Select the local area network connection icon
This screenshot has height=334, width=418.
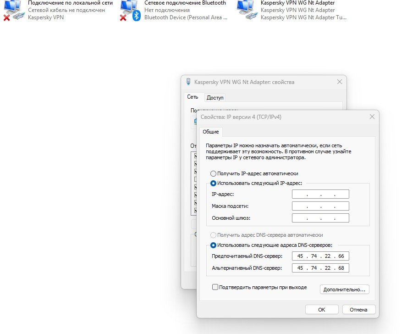pyautogui.click(x=14, y=10)
